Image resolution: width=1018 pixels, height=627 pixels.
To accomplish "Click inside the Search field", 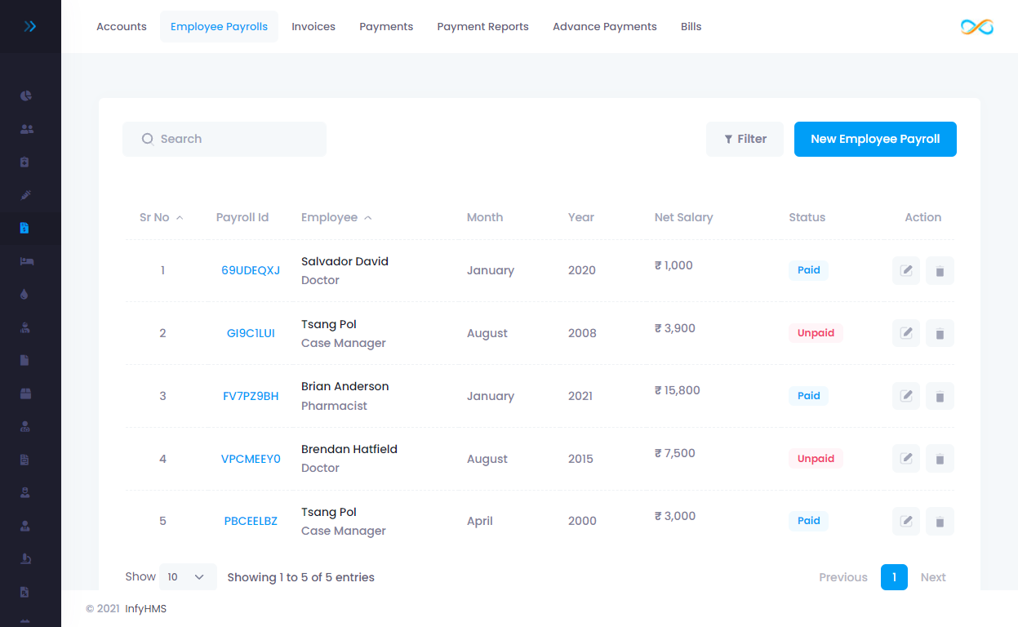I will pyautogui.click(x=224, y=139).
